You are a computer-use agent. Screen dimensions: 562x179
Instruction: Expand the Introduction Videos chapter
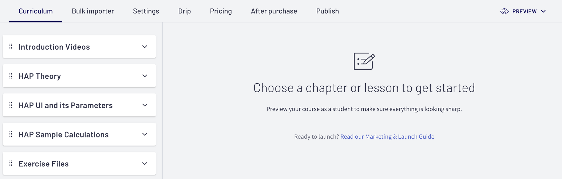pyautogui.click(x=145, y=47)
